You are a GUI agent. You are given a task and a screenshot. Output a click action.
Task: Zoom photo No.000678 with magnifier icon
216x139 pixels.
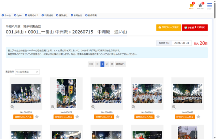tap(12, 107)
